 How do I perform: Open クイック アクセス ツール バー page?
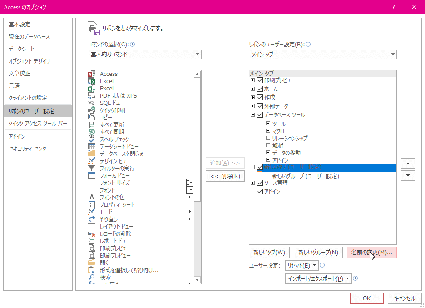(x=38, y=124)
